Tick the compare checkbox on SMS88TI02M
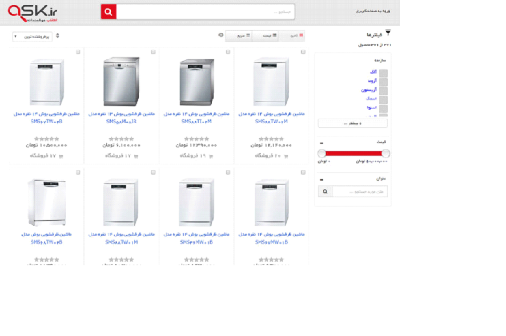Screen dimensions: 506x336 tap(228, 52)
